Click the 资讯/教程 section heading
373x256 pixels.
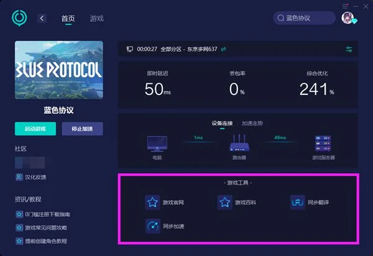[28, 199]
